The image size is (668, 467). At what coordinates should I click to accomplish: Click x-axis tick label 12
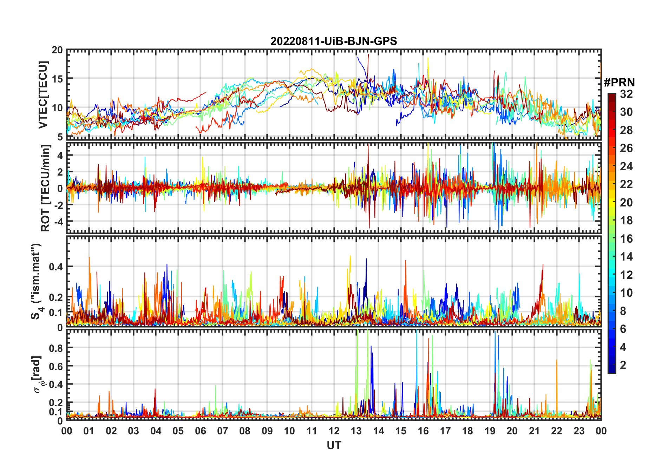tap(334, 431)
